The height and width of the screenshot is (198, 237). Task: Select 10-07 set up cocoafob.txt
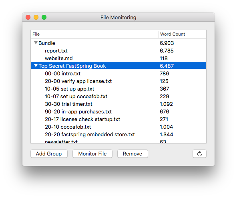point(118,97)
